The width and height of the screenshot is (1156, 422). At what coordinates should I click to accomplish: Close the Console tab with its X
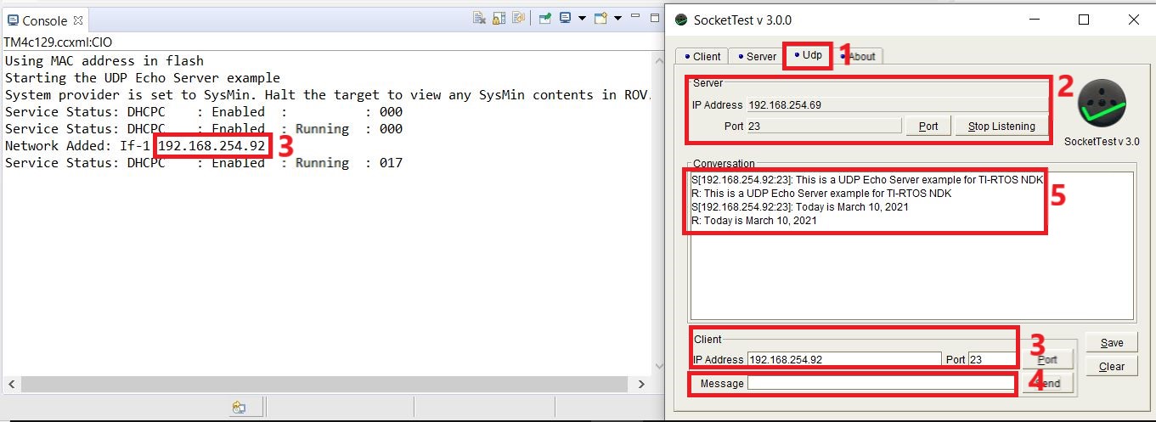point(79,20)
